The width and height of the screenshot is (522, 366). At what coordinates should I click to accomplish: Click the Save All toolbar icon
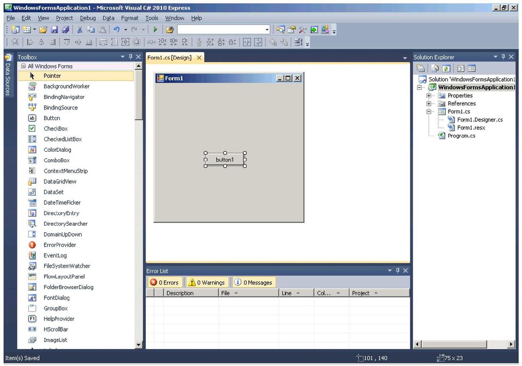point(66,30)
